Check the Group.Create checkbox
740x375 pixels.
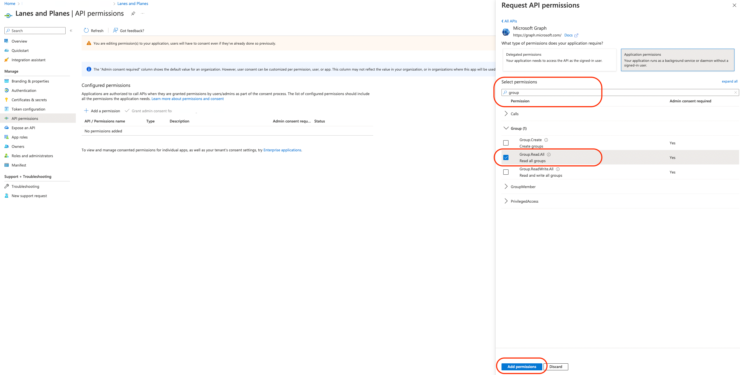pyautogui.click(x=506, y=143)
